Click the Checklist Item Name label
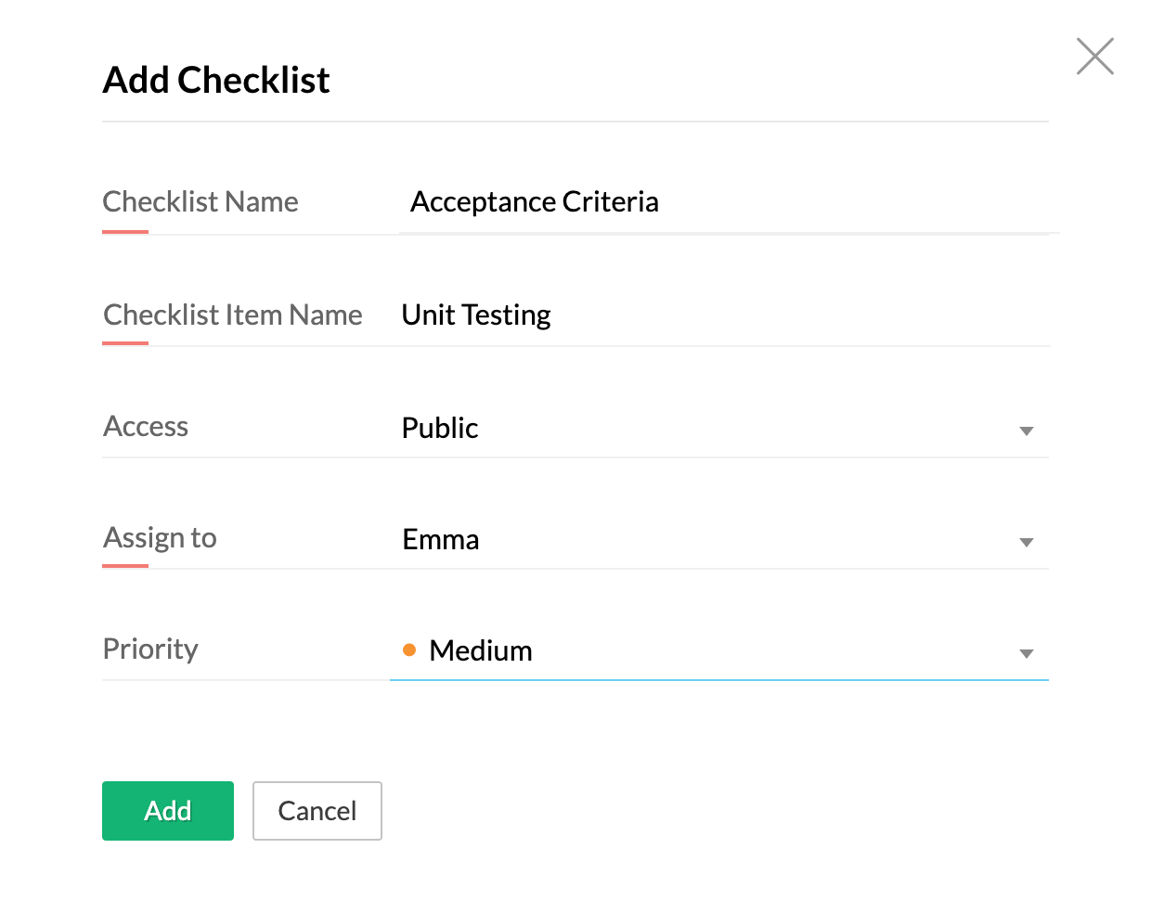The height and width of the screenshot is (913, 1151). (x=233, y=315)
